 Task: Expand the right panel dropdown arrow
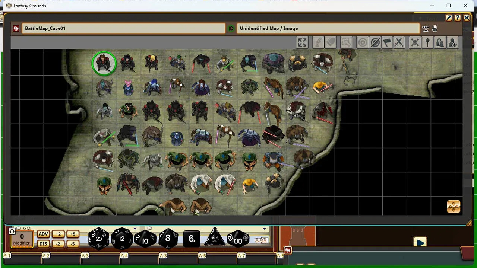tap(264, 229)
